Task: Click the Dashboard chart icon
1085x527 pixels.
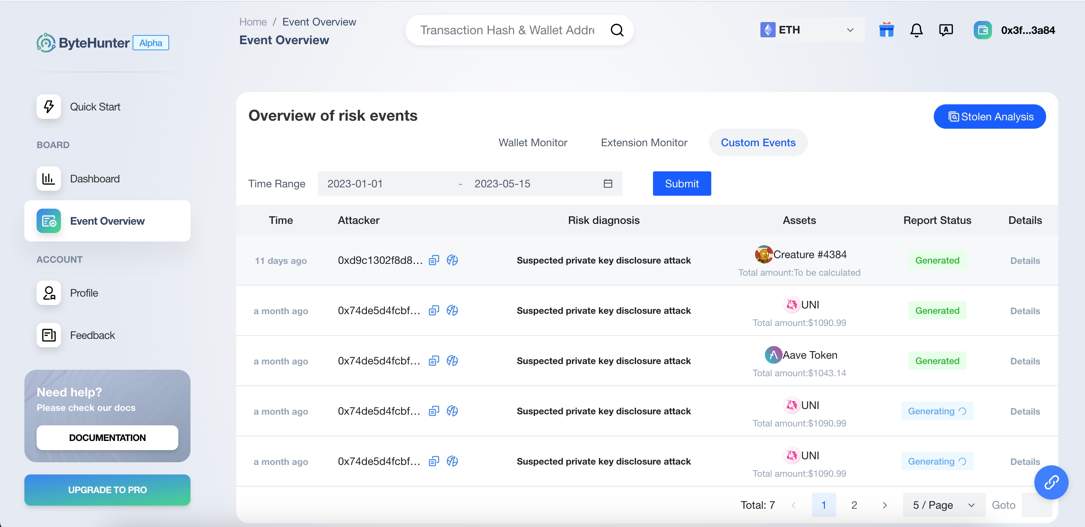Action: (x=48, y=179)
